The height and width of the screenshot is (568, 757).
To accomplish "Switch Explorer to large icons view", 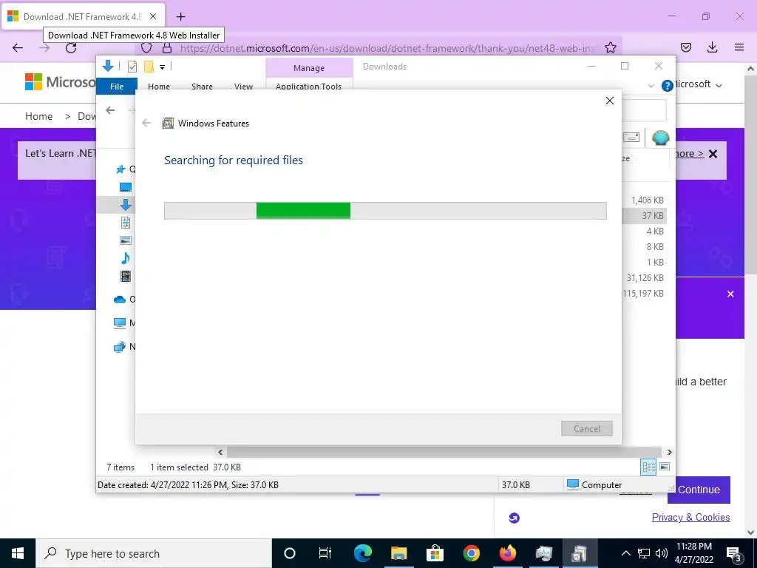I will coord(665,467).
